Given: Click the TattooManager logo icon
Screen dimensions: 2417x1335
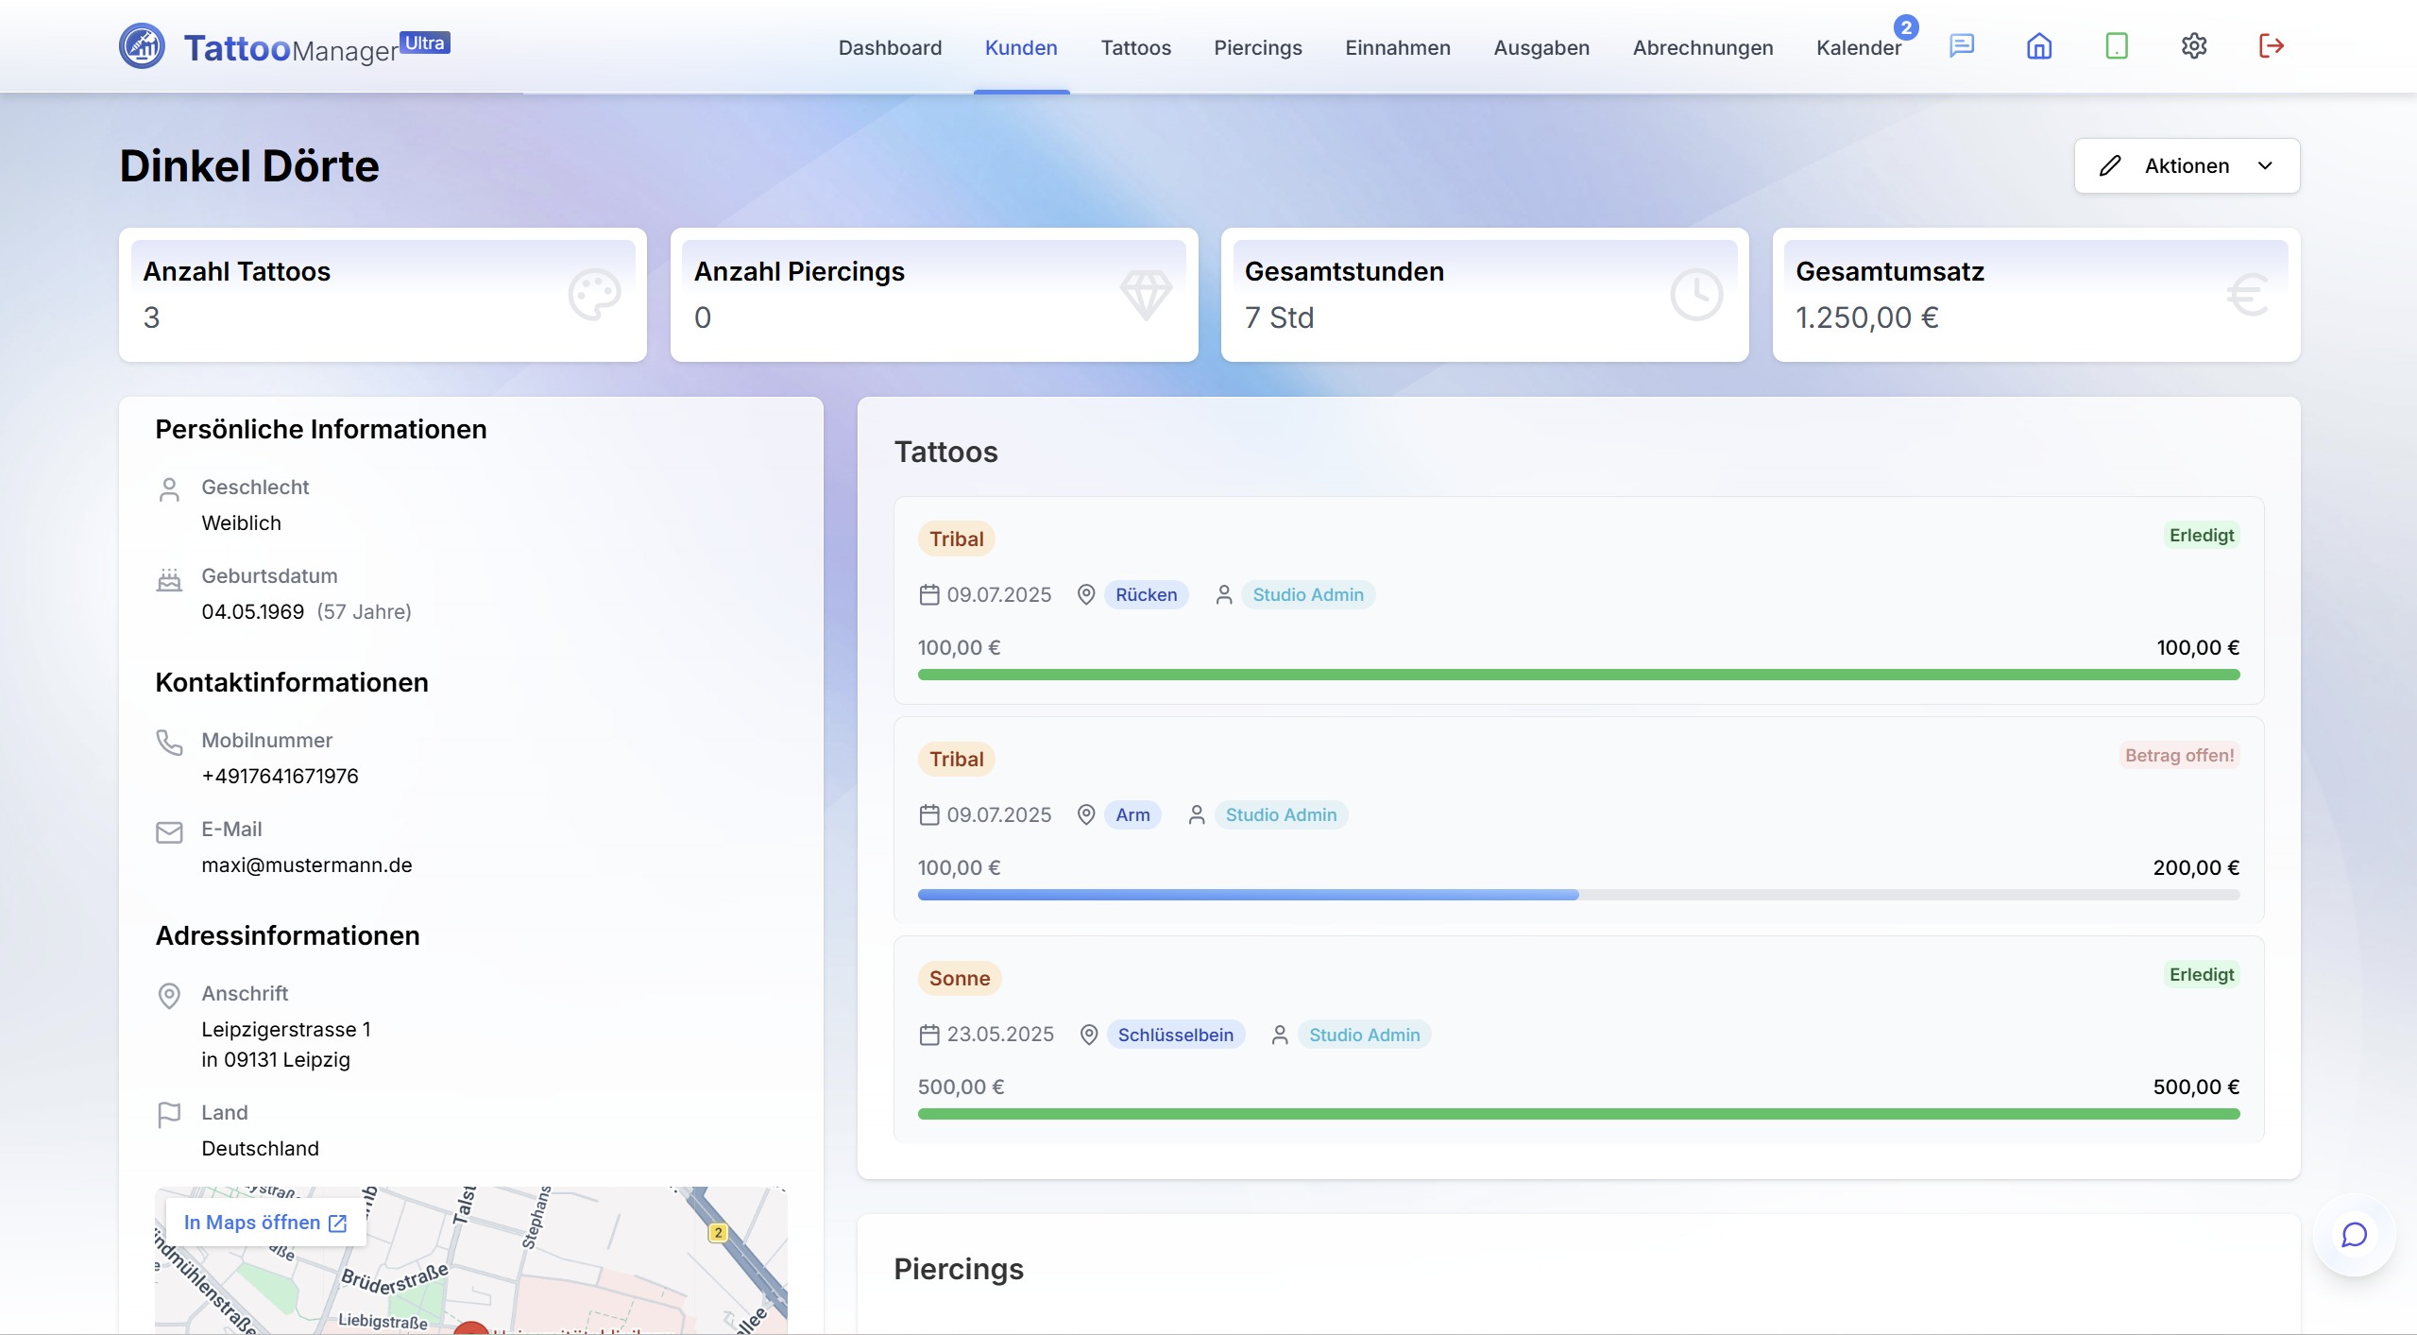Looking at the screenshot, I should pyautogui.click(x=142, y=45).
